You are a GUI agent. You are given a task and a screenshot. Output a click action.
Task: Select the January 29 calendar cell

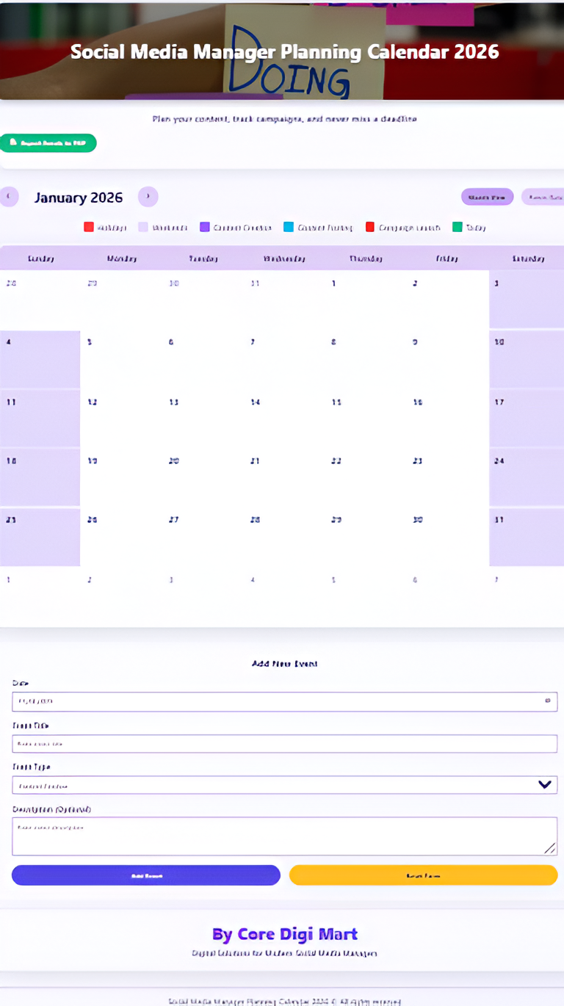[366, 537]
